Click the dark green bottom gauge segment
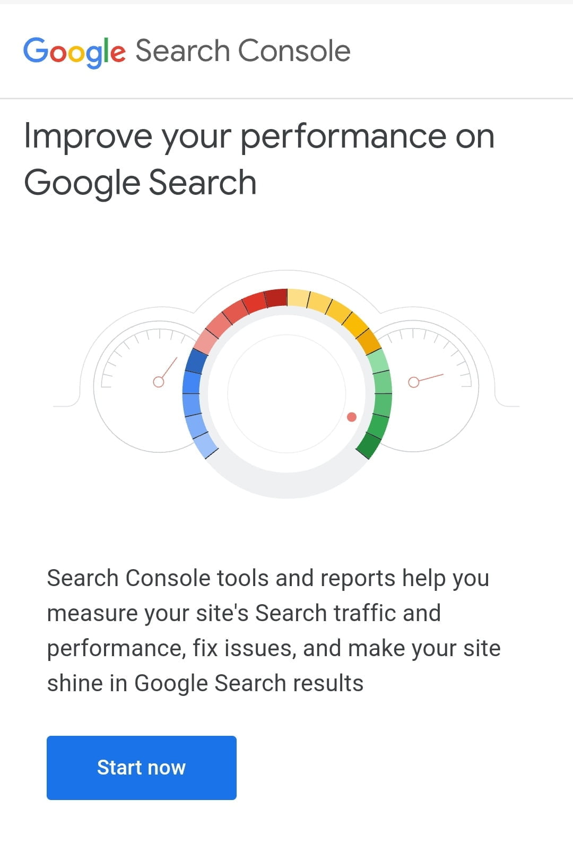This screenshot has height=851, width=573. tap(369, 445)
